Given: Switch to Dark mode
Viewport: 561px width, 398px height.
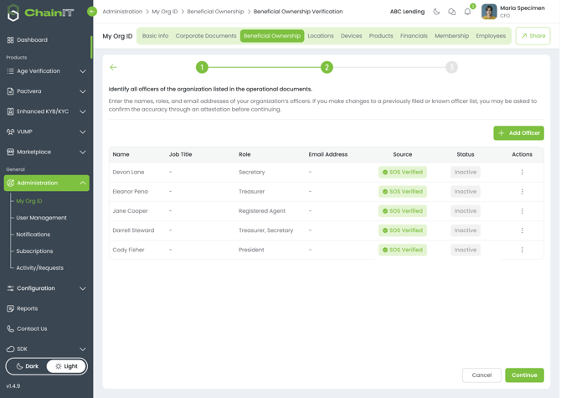Looking at the screenshot, I should tap(27, 366).
